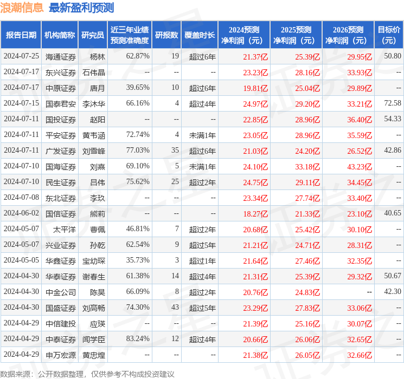
Task: Click analyst name 刘雪峰
Action: pos(94,151)
